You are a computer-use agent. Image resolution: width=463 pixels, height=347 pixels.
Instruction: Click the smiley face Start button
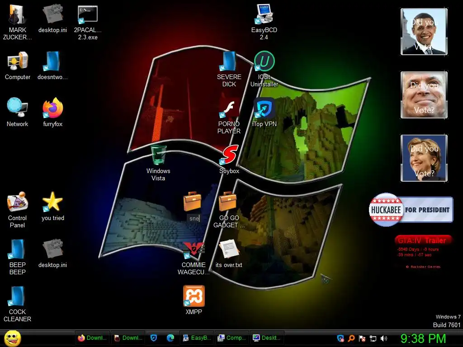point(13,338)
